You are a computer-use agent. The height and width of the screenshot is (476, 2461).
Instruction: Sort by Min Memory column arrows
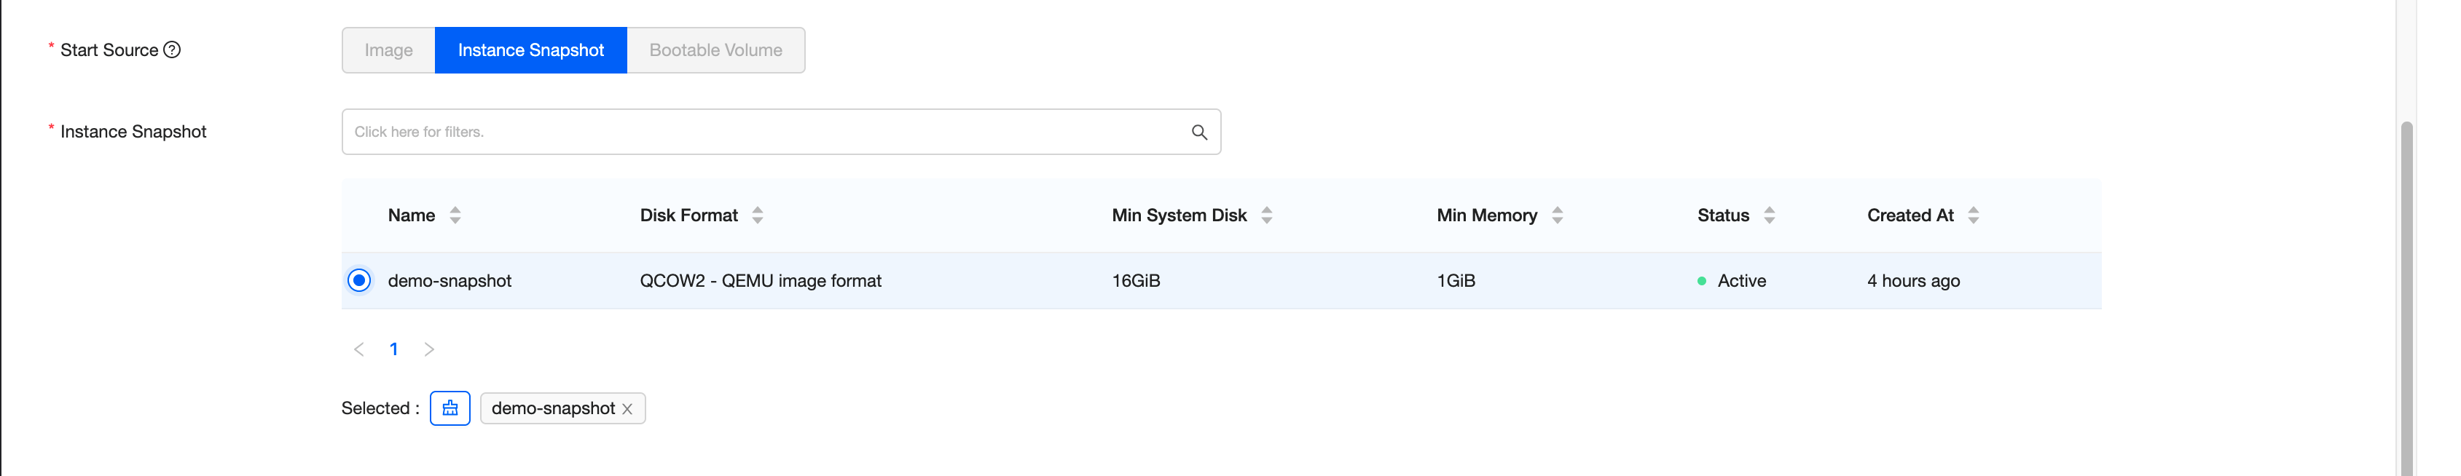1557,215
